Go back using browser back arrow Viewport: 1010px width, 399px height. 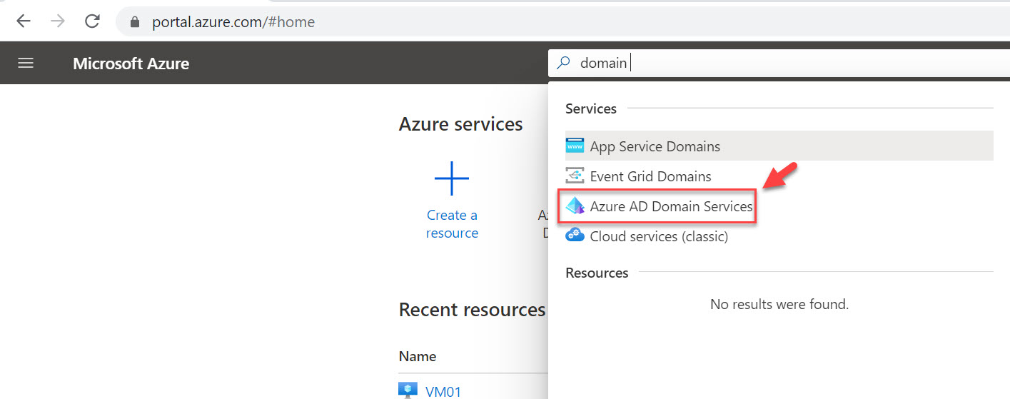pos(24,21)
